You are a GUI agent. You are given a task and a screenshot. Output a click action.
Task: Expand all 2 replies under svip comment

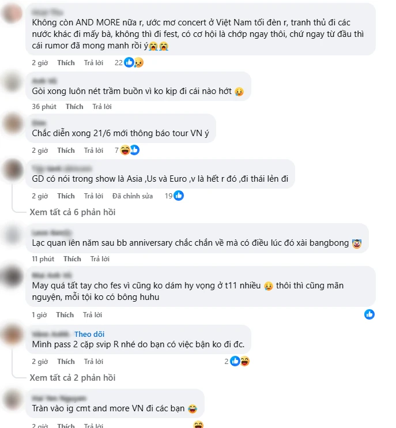pos(72,377)
